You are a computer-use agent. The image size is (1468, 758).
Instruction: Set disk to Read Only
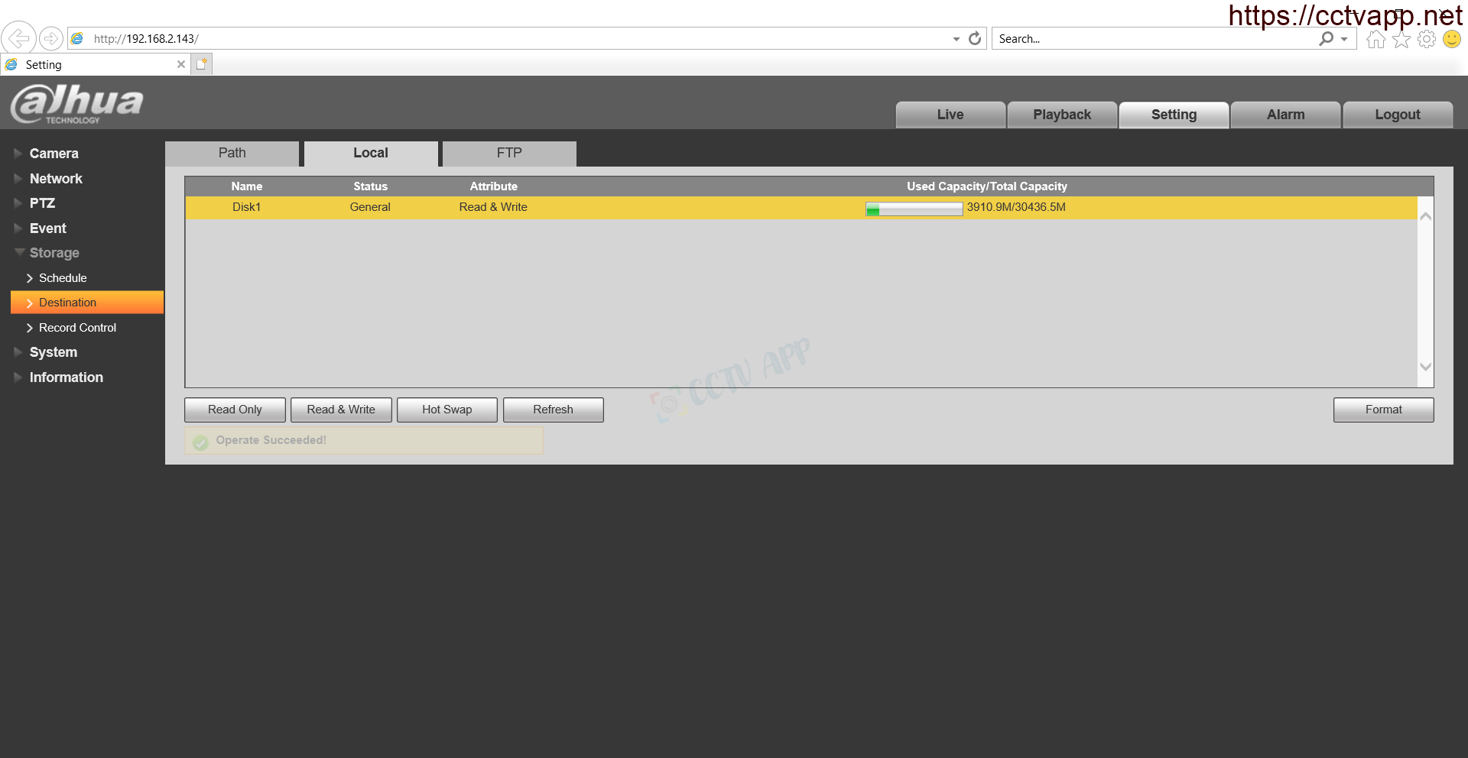coord(235,410)
